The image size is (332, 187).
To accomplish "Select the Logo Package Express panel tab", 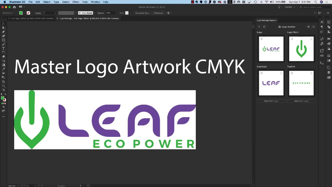I will [266, 20].
